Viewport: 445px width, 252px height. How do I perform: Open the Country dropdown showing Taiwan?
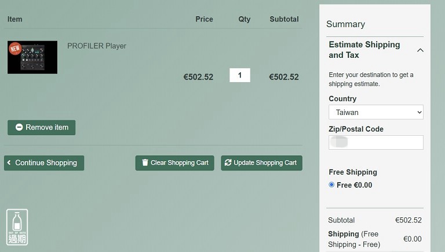coord(375,112)
